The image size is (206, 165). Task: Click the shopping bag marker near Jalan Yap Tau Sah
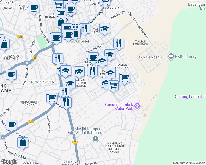[x=23, y=142]
